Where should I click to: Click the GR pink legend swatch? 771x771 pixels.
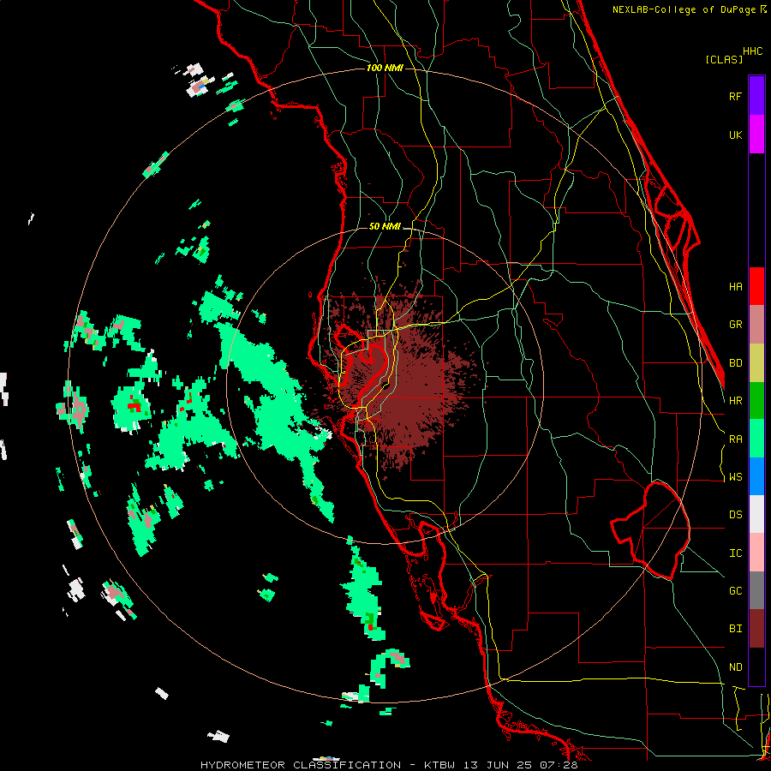pyautogui.click(x=756, y=325)
